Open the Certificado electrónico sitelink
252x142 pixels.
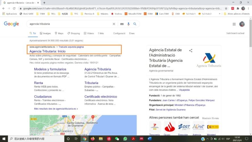[x=101, y=97]
